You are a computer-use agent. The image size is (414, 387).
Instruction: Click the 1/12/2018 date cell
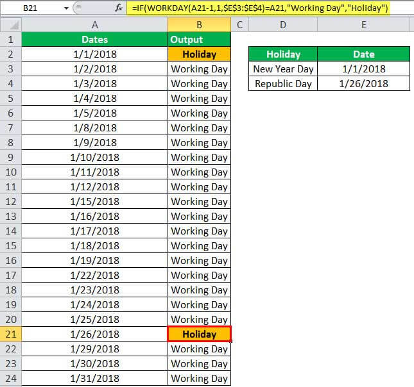[x=94, y=187]
